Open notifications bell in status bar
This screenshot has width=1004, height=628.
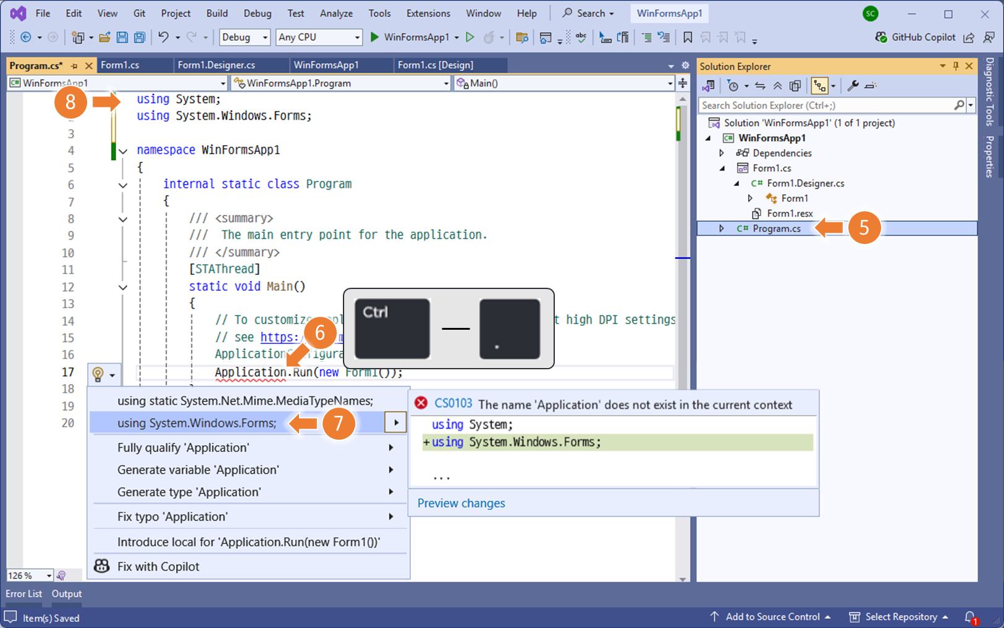click(971, 617)
